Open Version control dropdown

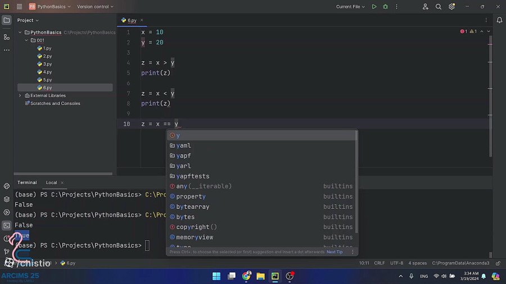(x=95, y=6)
